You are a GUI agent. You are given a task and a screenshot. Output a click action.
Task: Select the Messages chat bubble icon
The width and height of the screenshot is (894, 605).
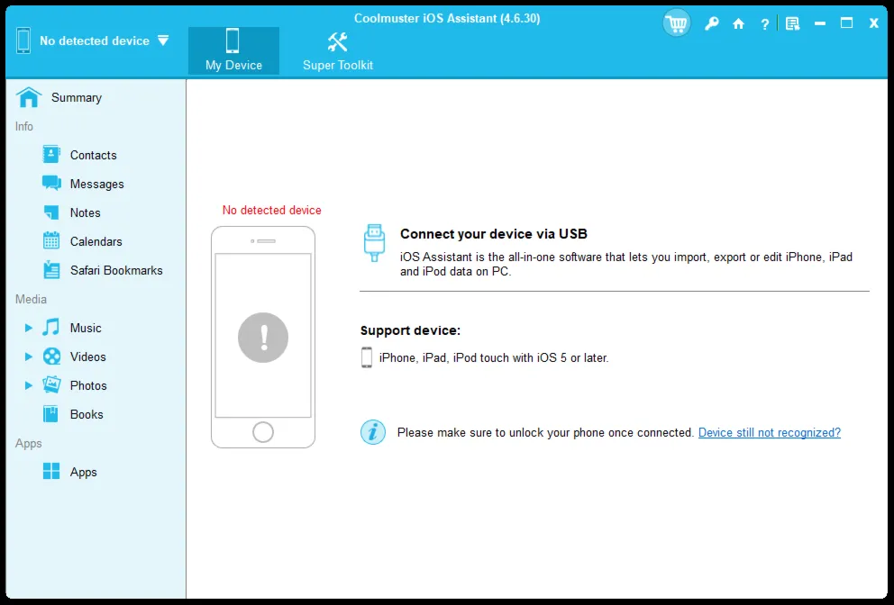(x=51, y=184)
